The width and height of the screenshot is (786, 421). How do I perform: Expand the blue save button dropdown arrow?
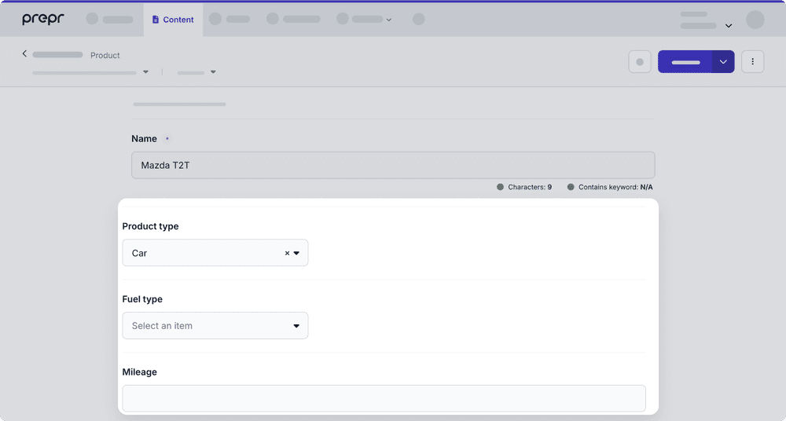[723, 61]
